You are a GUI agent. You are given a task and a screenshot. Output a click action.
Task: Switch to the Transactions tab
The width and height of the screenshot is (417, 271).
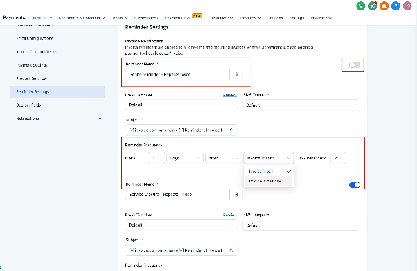[222, 18]
